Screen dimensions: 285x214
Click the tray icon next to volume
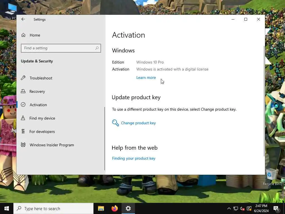(x=249, y=208)
